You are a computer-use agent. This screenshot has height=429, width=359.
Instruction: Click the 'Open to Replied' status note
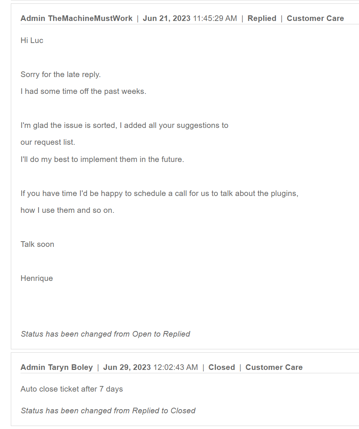105,334
